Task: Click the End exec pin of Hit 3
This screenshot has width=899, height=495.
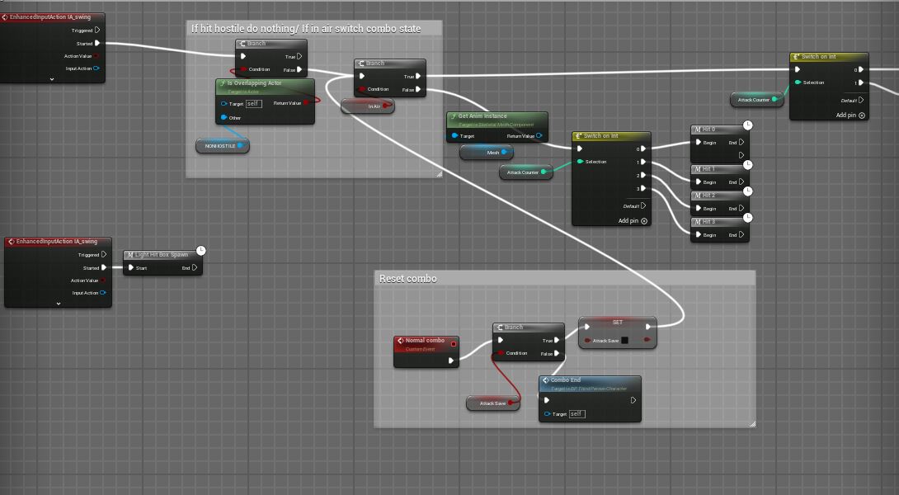Action: 743,235
